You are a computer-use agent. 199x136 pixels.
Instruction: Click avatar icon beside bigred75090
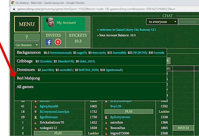click(106, 133)
